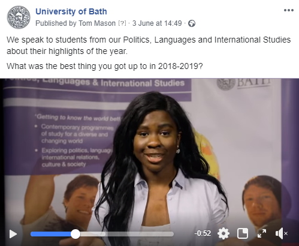Open the video settings gear
299x246 pixels.
coord(224,233)
